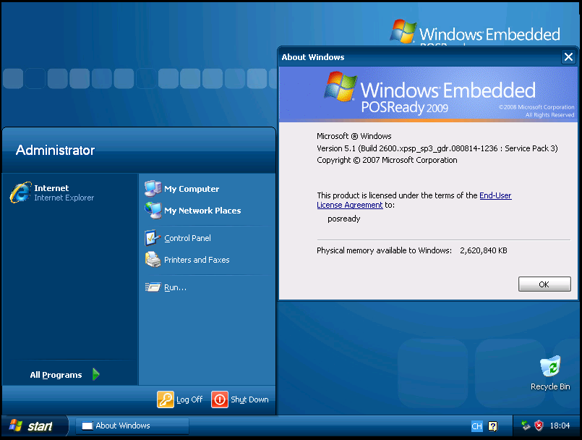Click the Start button on the taskbar
Viewport: 582px width, 440px height.
tap(34, 426)
